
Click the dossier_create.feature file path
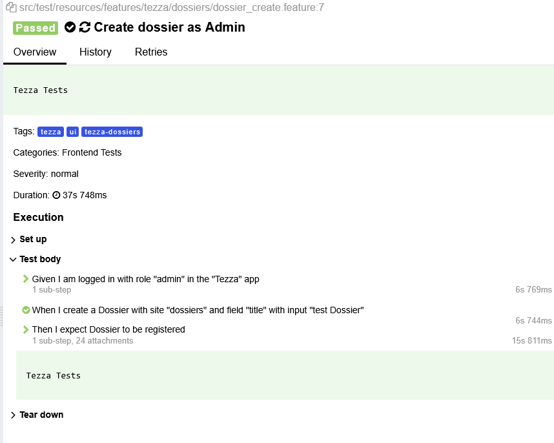(x=171, y=7)
